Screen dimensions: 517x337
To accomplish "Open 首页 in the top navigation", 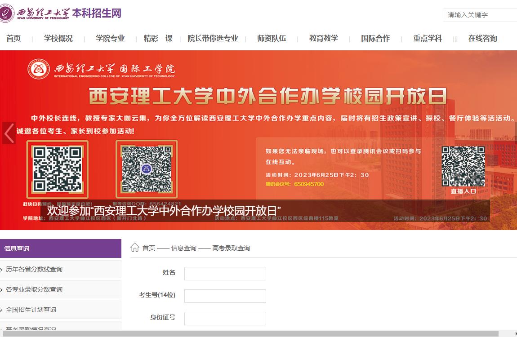I will [13, 38].
